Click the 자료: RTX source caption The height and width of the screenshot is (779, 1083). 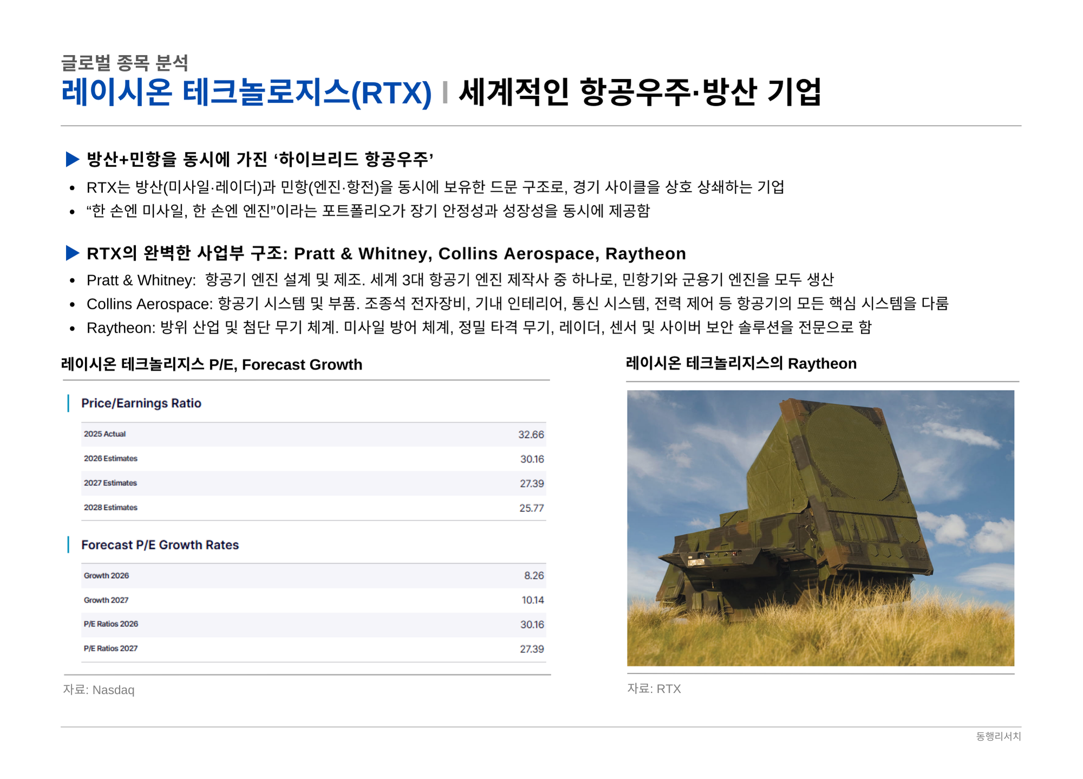(654, 689)
